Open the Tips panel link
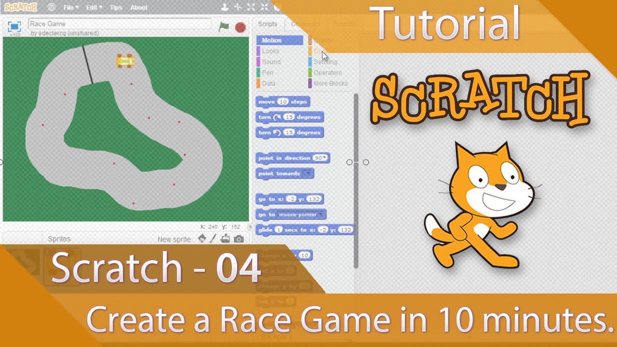 [116, 7]
